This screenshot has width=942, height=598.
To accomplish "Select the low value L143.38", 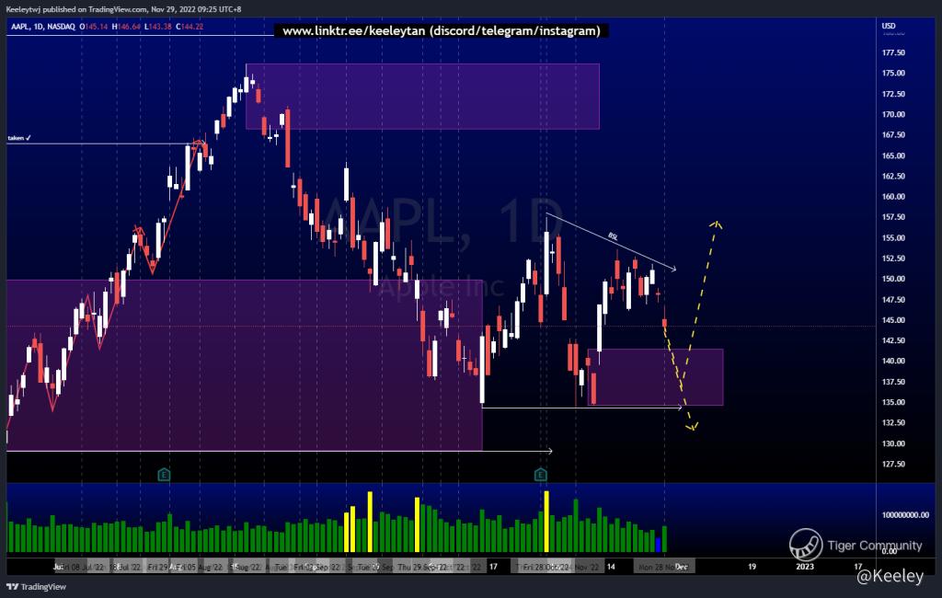I will 158,27.
